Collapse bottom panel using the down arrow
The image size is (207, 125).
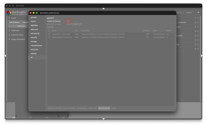[x=103, y=119]
